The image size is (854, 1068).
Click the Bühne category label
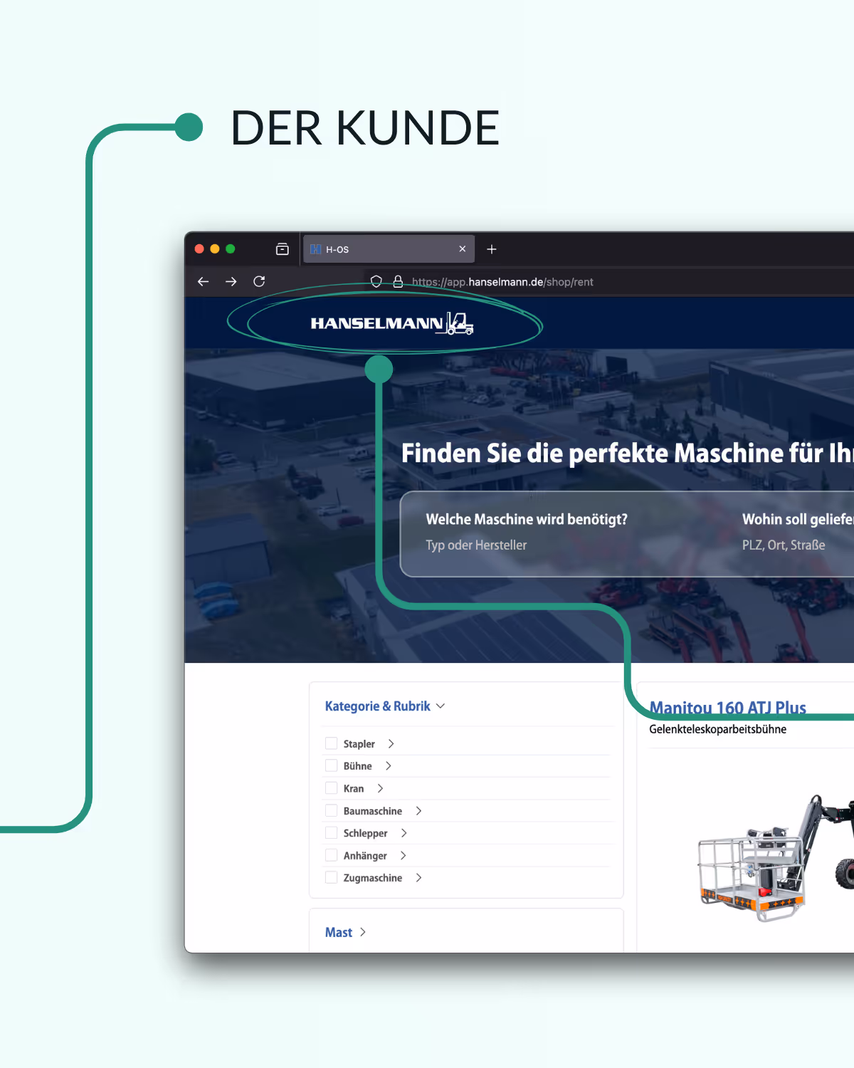pos(357,765)
